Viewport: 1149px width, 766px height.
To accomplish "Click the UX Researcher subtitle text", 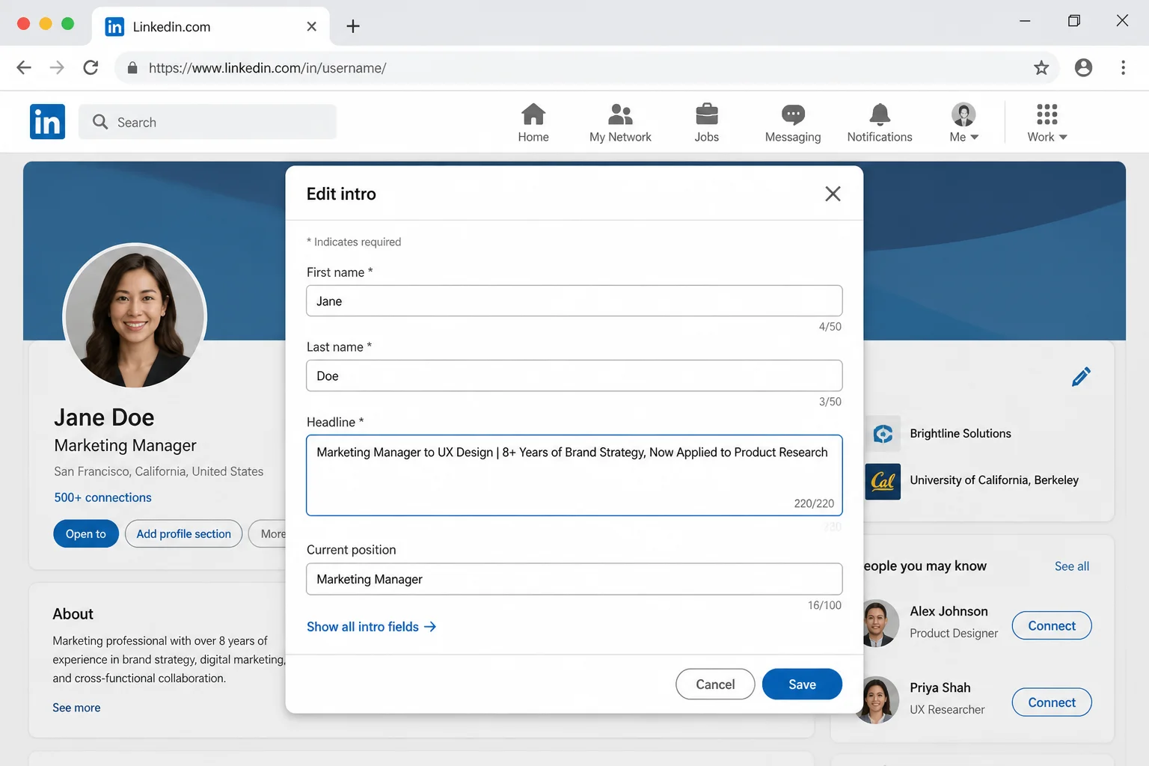I will (x=947, y=709).
